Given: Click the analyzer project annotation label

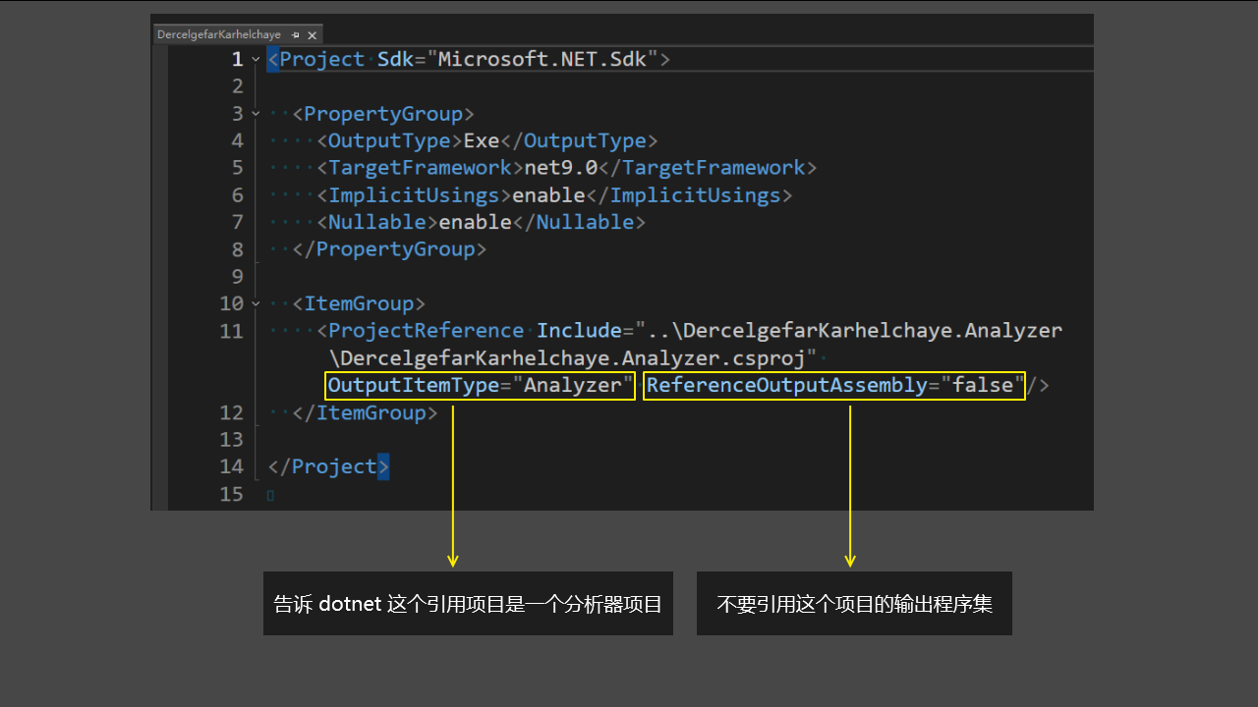Looking at the screenshot, I should pos(468,603).
